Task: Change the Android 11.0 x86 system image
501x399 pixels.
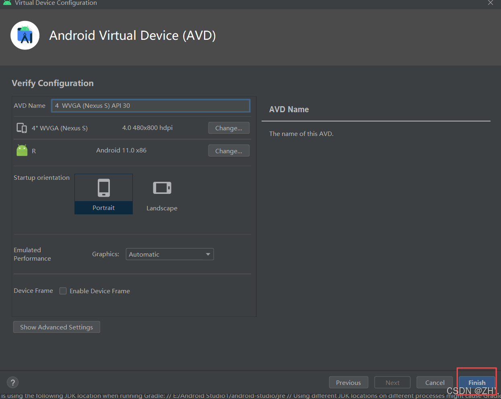Action: [229, 151]
